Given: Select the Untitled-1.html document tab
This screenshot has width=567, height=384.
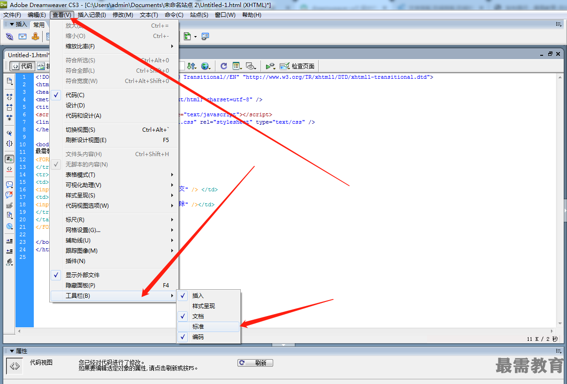Looking at the screenshot, I should (x=28, y=55).
